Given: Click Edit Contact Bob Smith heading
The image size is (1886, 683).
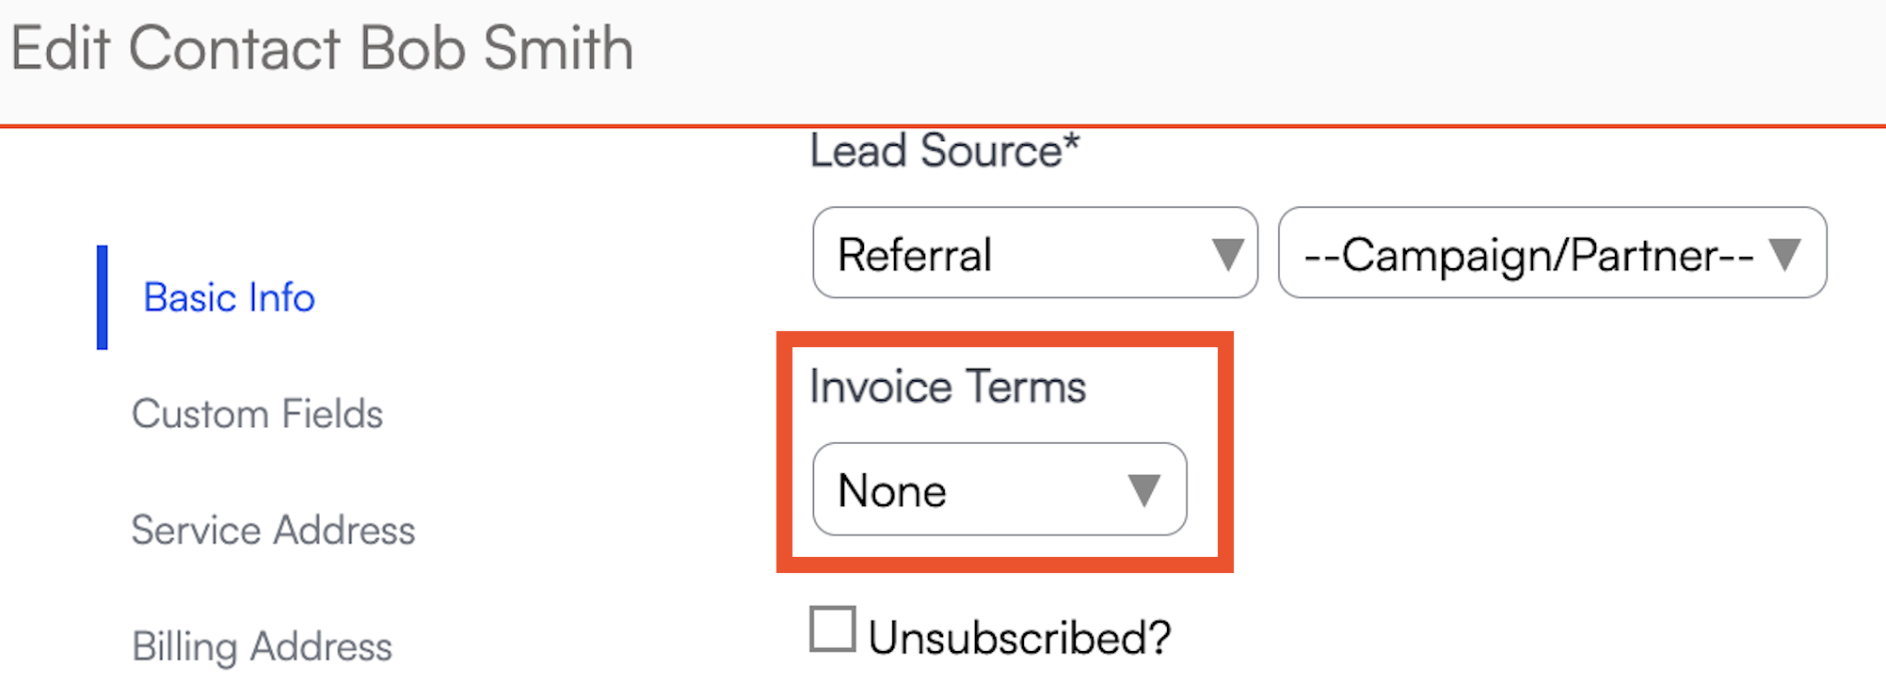Looking at the screenshot, I should coord(322,49).
